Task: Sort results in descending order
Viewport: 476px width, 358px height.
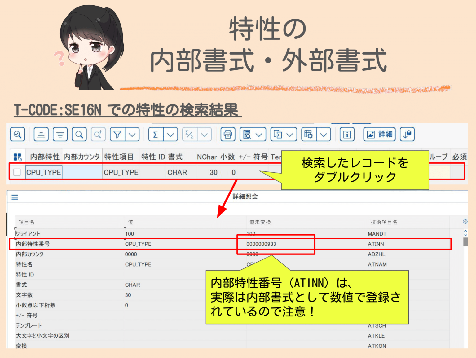Action: pos(60,134)
